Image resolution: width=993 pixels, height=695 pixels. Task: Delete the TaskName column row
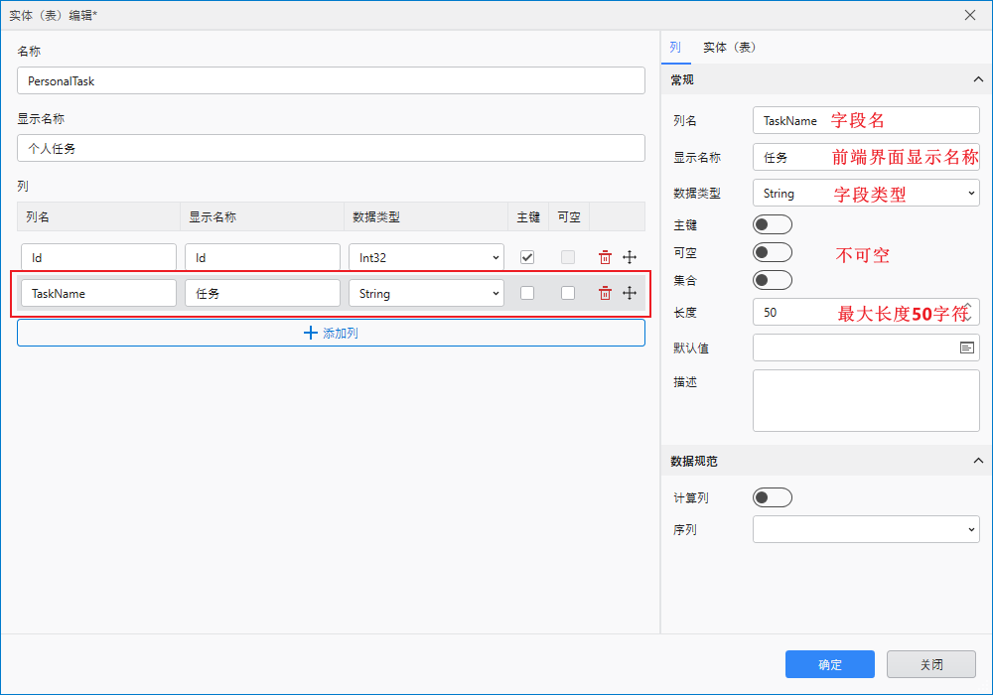[605, 293]
